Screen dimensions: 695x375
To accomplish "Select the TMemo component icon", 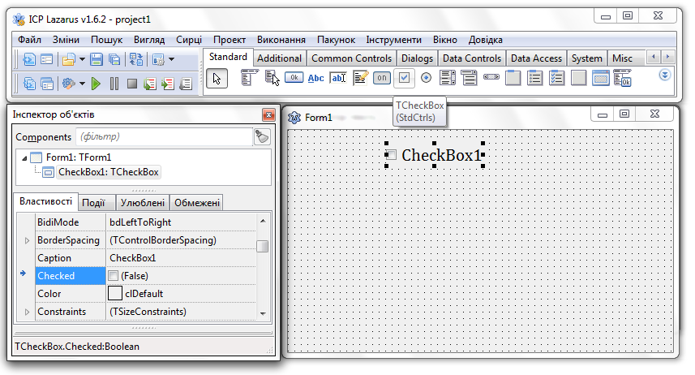I will [x=360, y=78].
